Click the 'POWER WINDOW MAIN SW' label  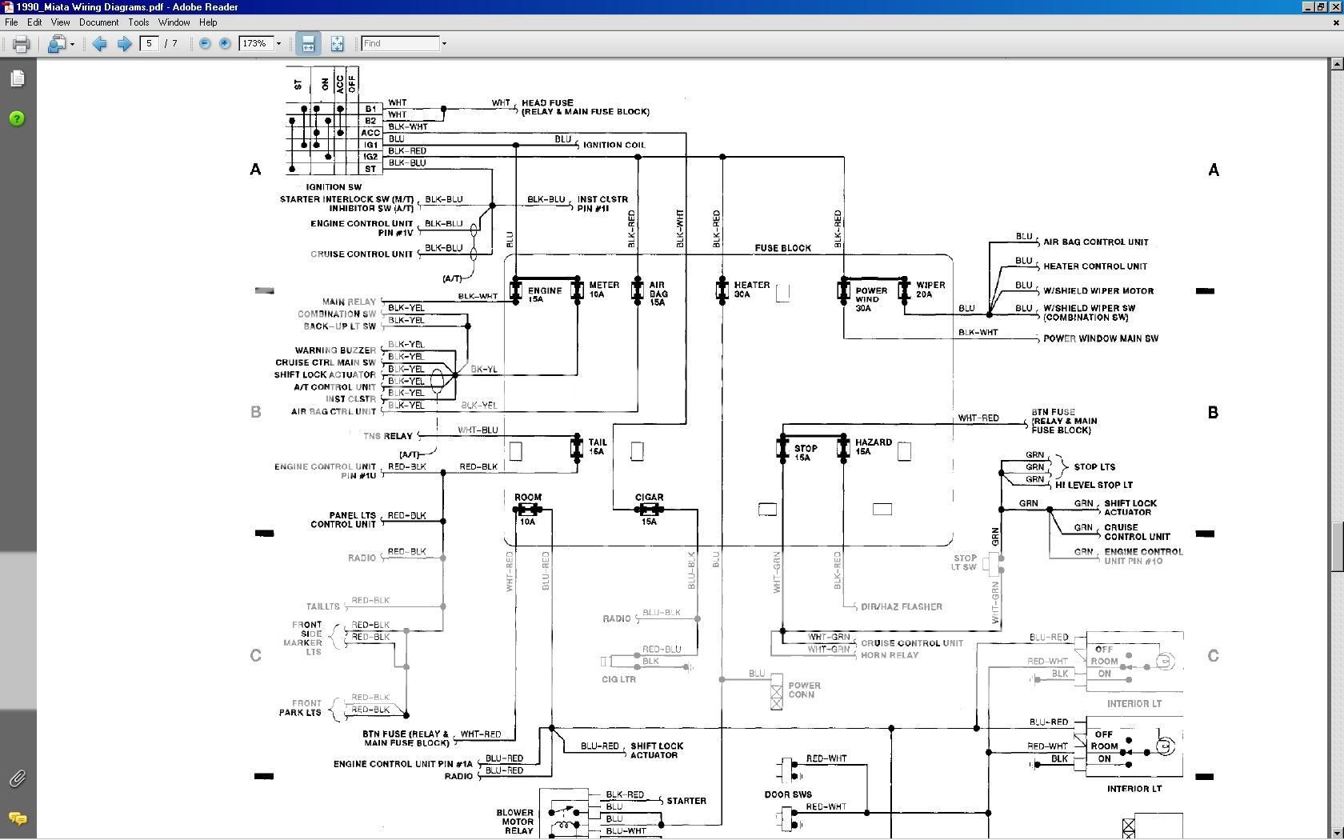tap(1101, 338)
